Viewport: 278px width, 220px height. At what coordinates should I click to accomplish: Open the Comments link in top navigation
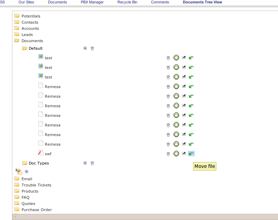(160, 2)
